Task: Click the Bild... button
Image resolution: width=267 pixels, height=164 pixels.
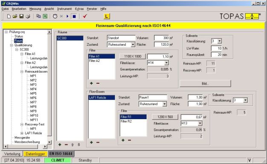Action: point(205,84)
